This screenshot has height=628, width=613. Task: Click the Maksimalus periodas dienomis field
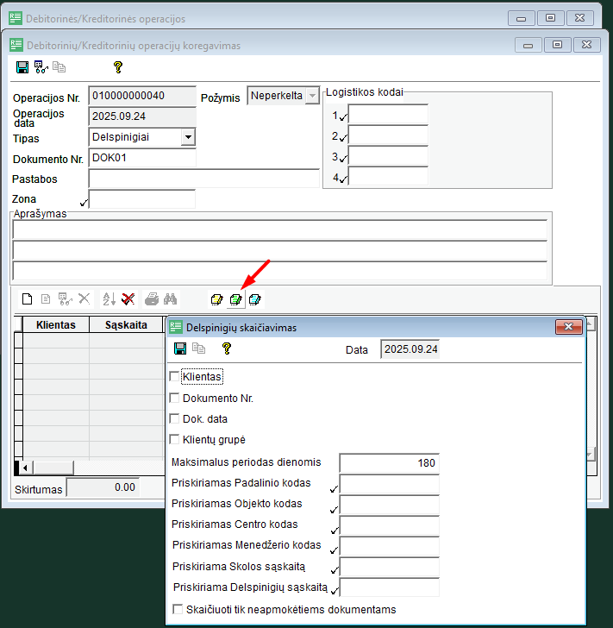click(389, 462)
